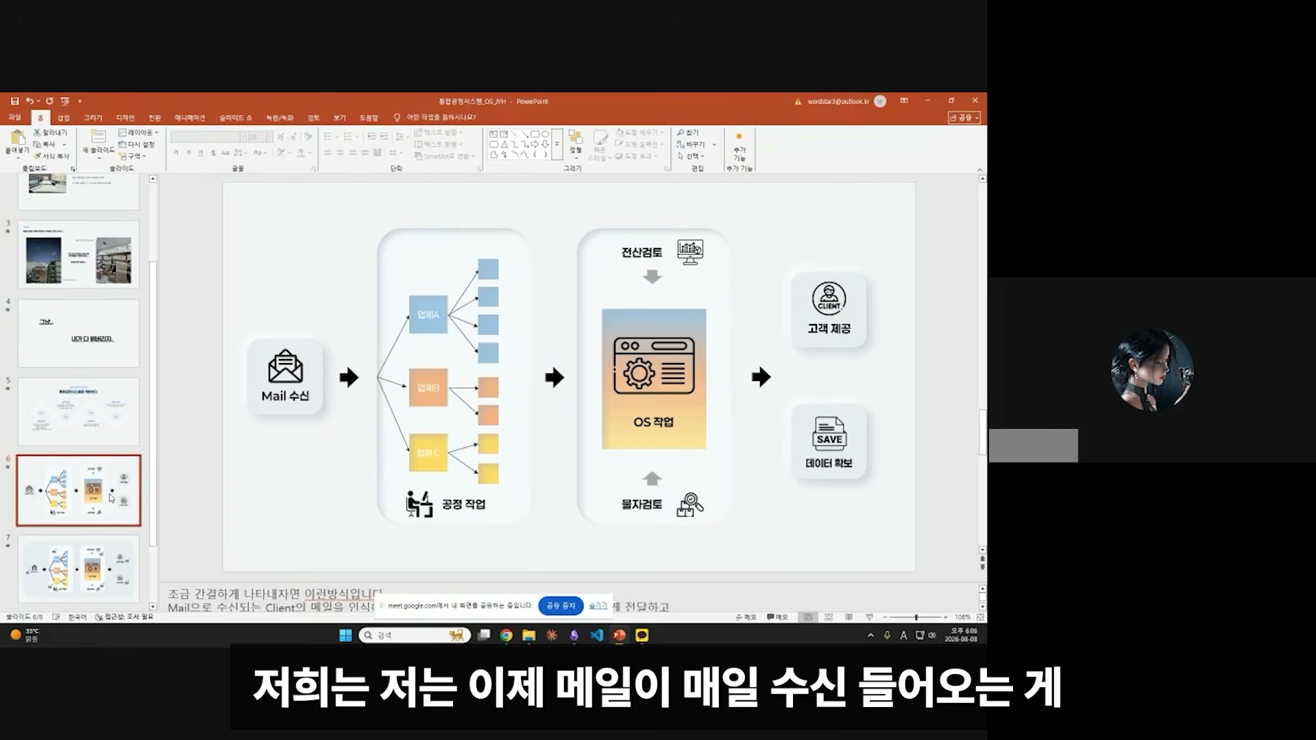Open the font size combo box
Screen dimensions: 1316x740
pos(260,137)
